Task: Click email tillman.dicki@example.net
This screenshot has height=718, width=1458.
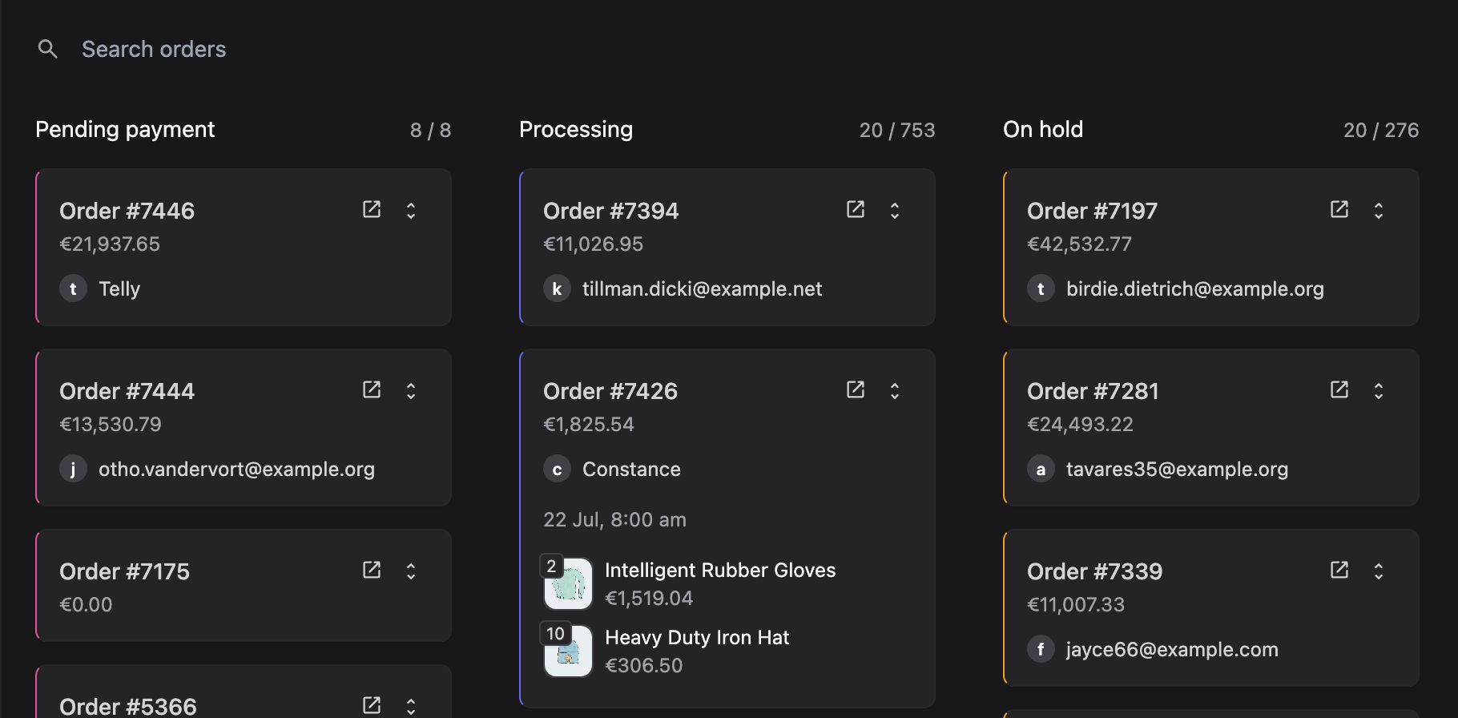Action: point(703,289)
